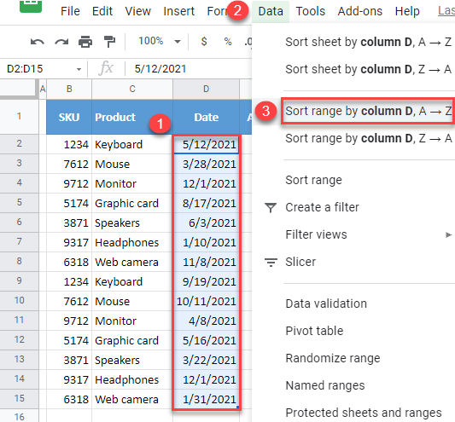Image resolution: width=455 pixels, height=422 pixels.
Task: Open the File menu
Action: click(70, 11)
